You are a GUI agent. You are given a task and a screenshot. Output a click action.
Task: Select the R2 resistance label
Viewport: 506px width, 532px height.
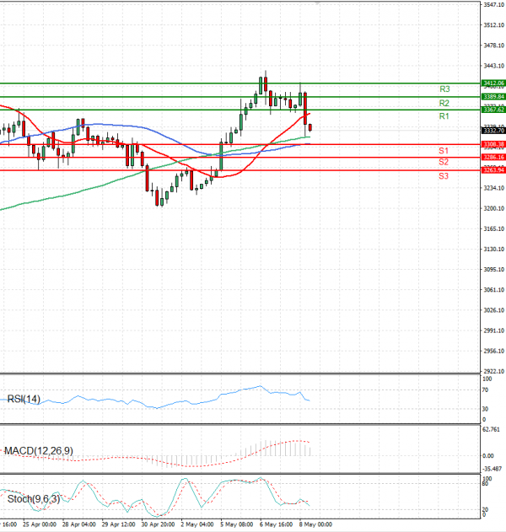point(444,103)
